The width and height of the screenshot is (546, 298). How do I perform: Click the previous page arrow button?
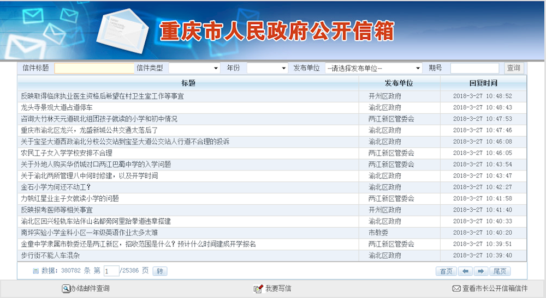465,271
